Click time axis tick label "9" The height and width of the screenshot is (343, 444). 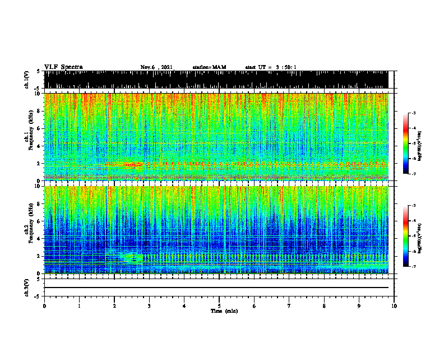[x=359, y=306]
